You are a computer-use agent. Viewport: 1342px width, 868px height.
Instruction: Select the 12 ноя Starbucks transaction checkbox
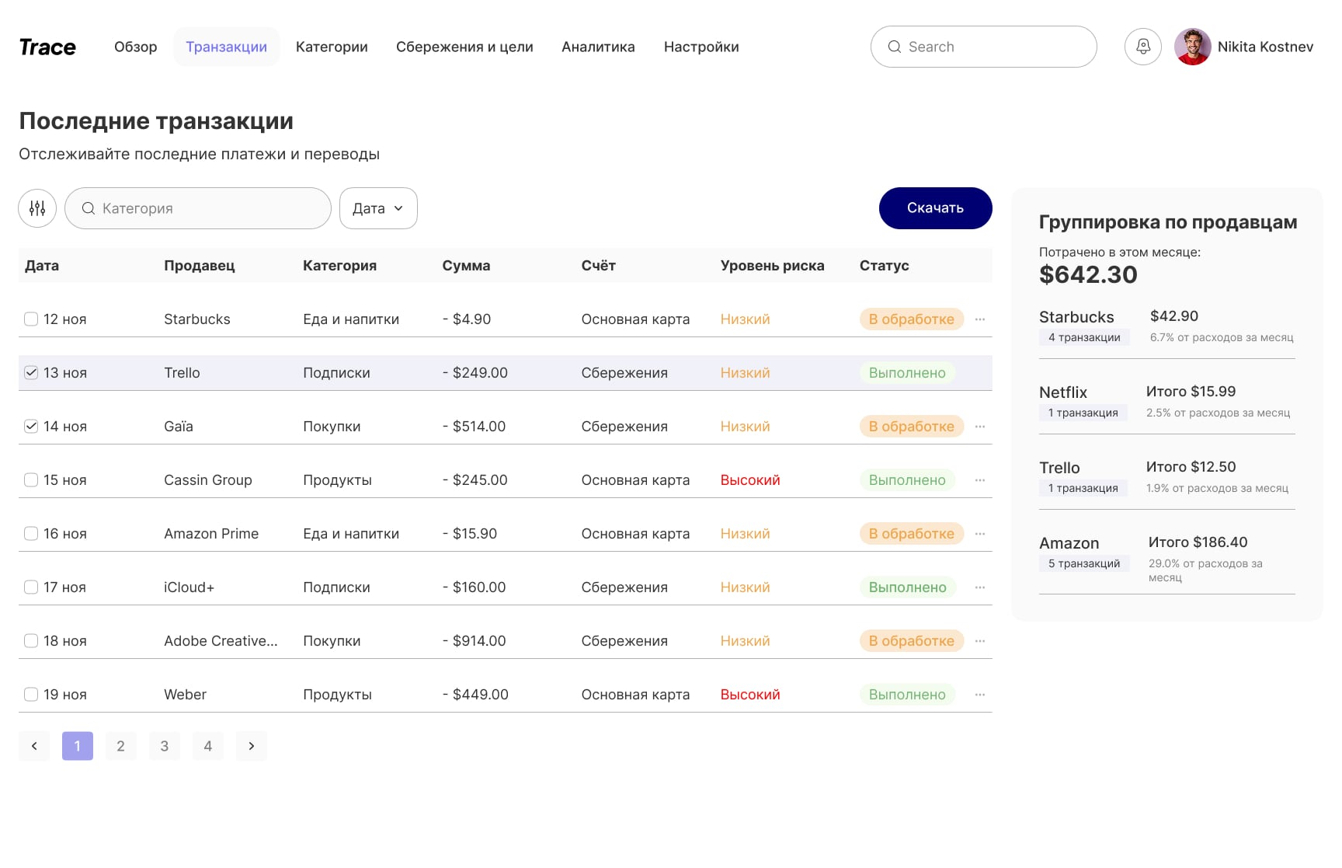tap(31, 319)
